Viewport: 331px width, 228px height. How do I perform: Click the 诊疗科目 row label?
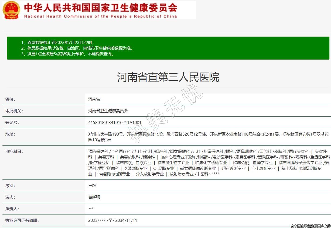click(14, 151)
